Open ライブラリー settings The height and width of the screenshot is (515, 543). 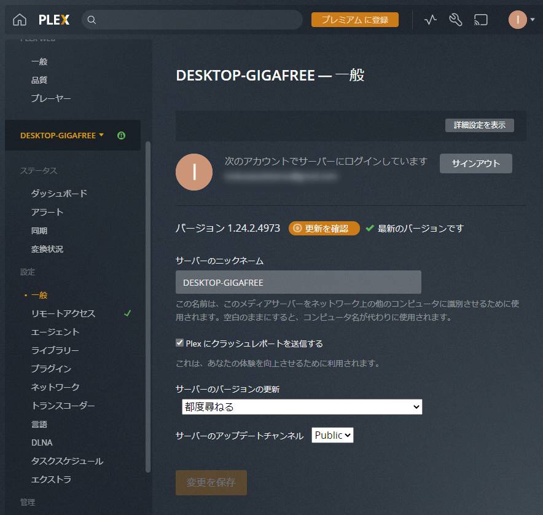pos(55,350)
